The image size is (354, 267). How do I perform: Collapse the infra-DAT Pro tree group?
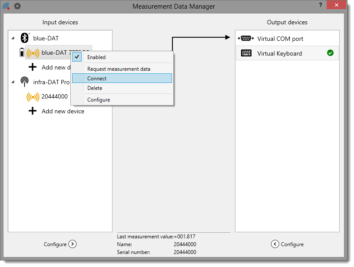click(13, 82)
